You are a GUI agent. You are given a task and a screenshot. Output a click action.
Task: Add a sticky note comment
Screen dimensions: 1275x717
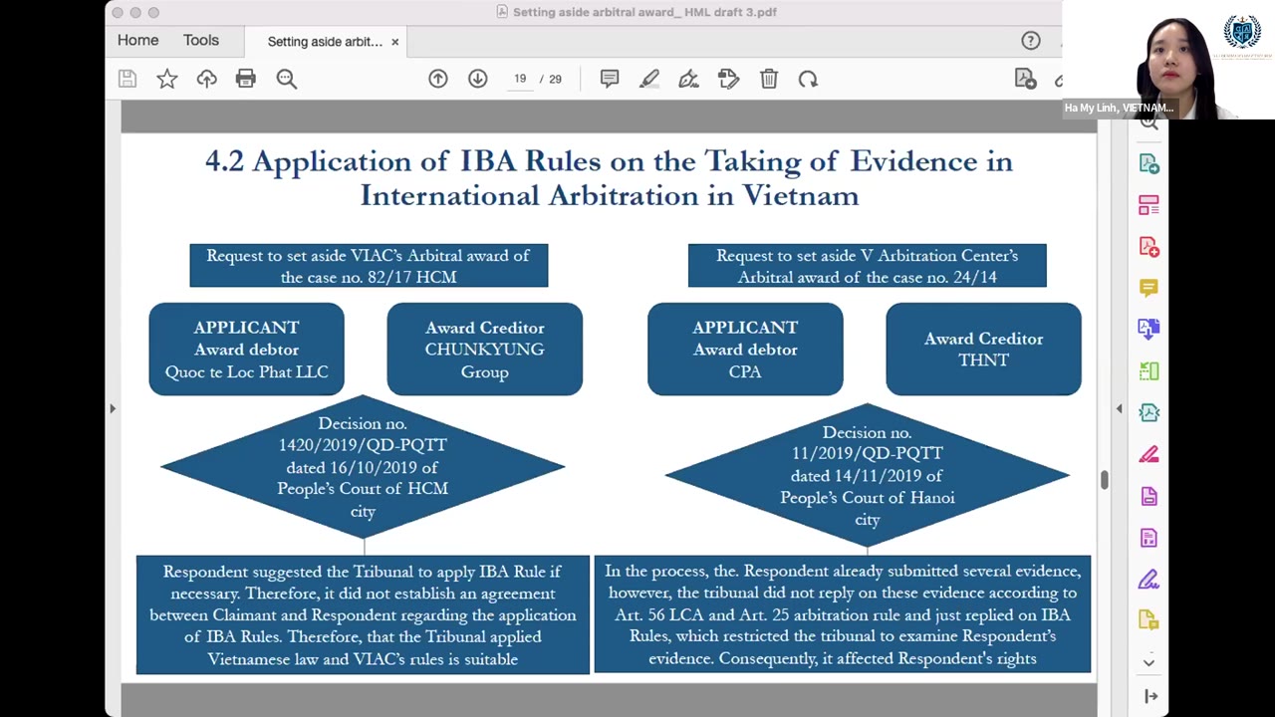tap(610, 79)
